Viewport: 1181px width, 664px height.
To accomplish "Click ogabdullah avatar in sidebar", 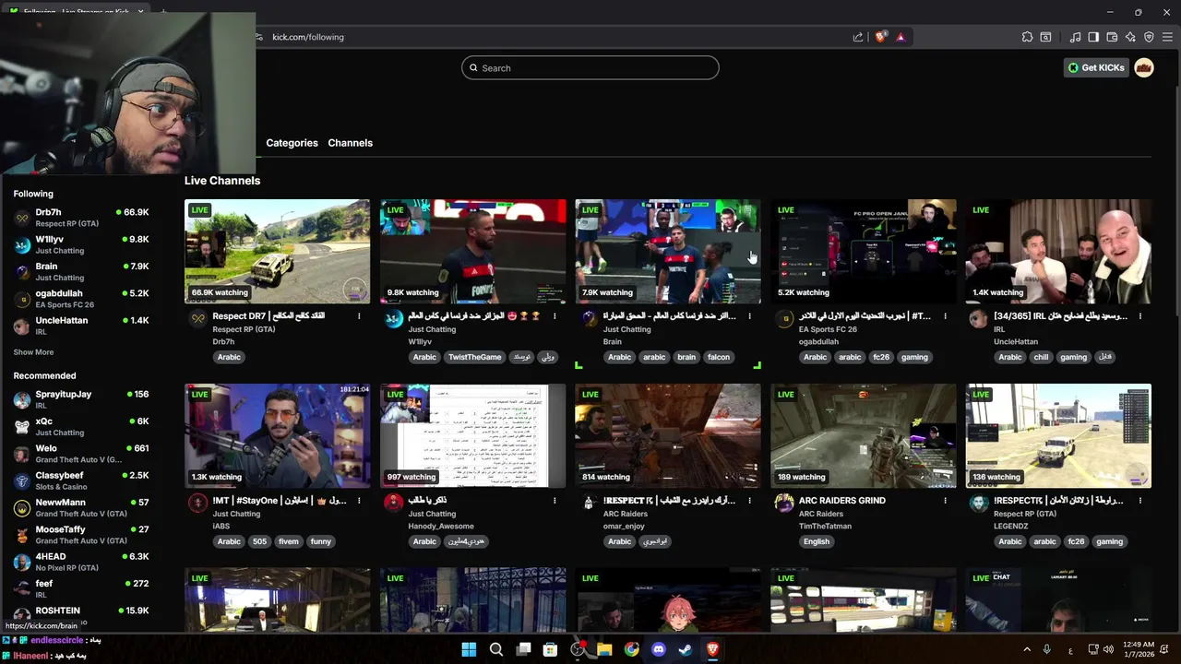I will (22, 299).
